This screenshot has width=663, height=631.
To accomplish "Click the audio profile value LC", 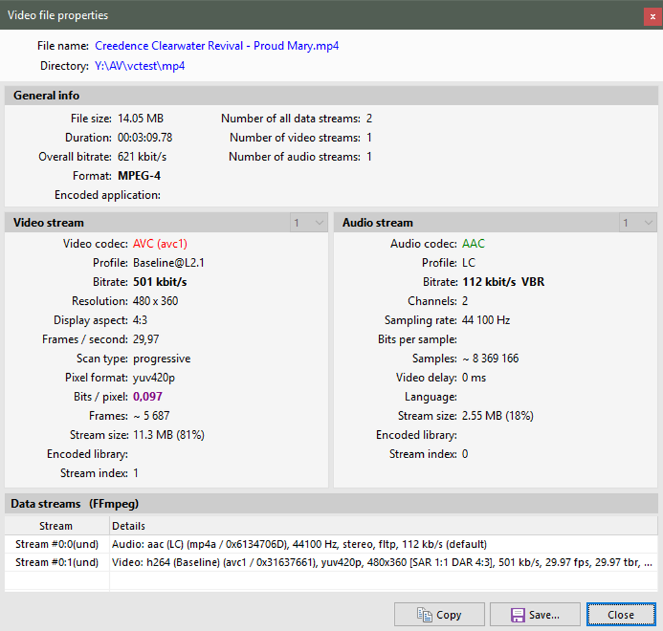I will (469, 263).
